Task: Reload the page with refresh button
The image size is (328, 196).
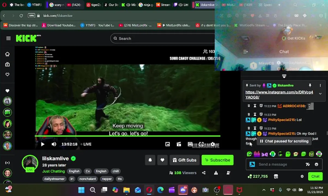Action: pyautogui.click(x=21, y=16)
